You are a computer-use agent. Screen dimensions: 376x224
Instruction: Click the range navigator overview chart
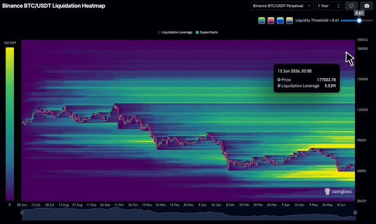pyautogui.click(x=189, y=214)
